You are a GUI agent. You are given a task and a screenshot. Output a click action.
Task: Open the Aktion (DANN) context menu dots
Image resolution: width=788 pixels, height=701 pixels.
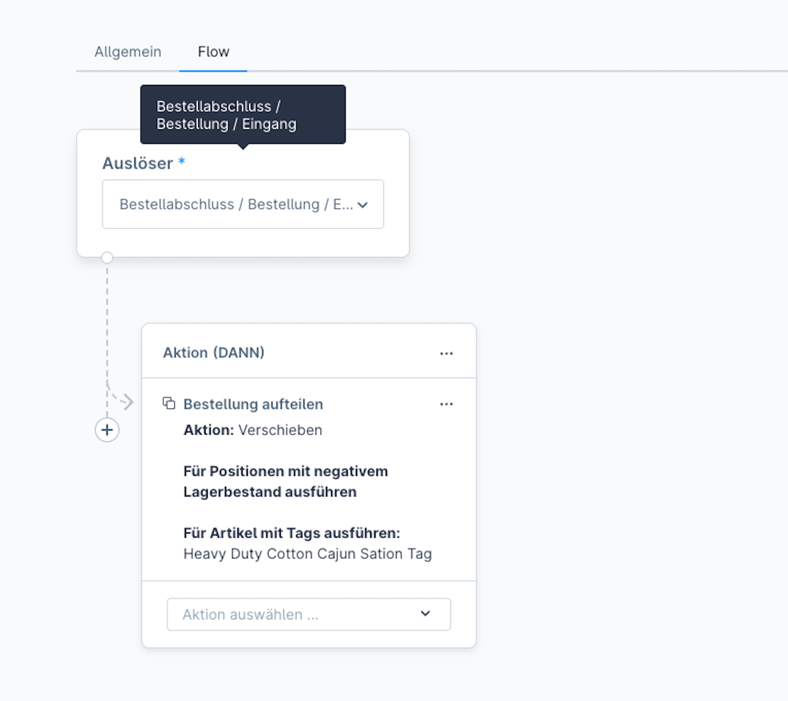tap(446, 354)
